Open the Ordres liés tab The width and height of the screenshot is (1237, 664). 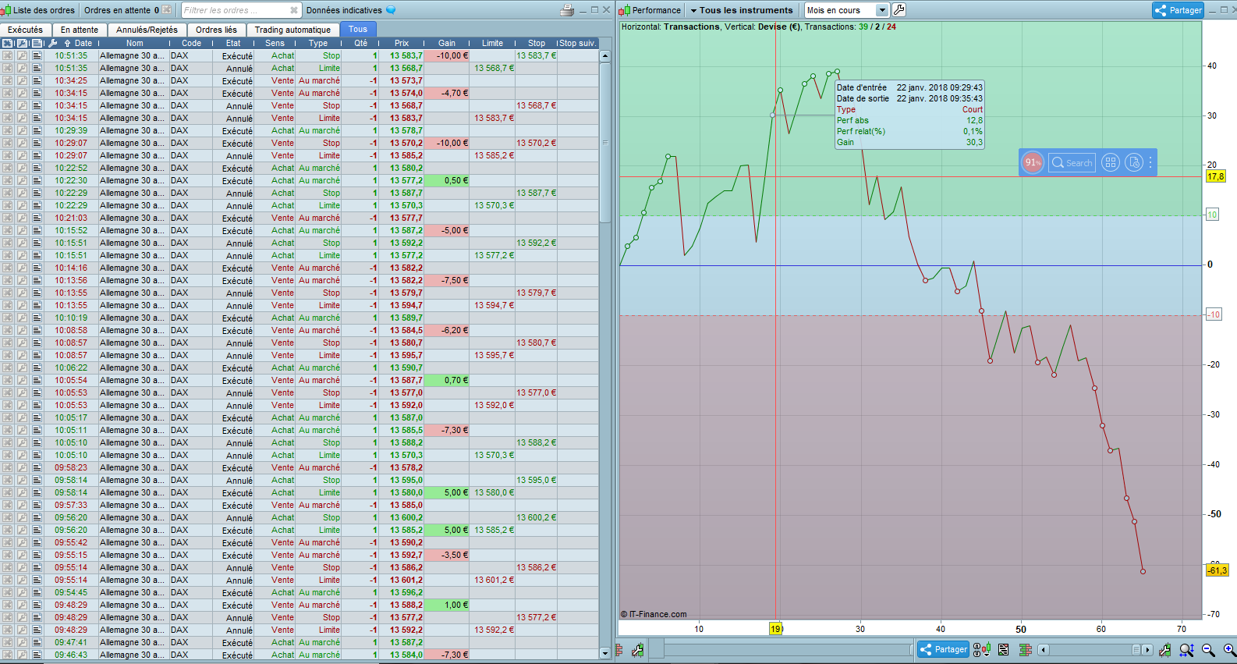pyautogui.click(x=216, y=30)
